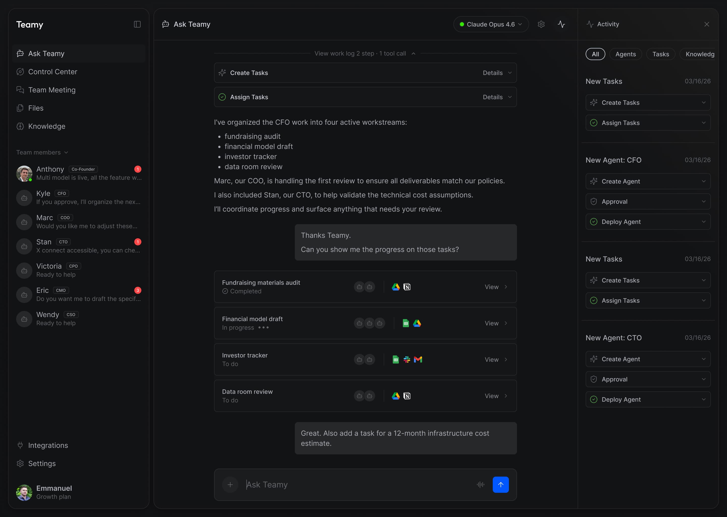Collapse the left sidebar panel icon
The image size is (727, 517).
point(137,24)
